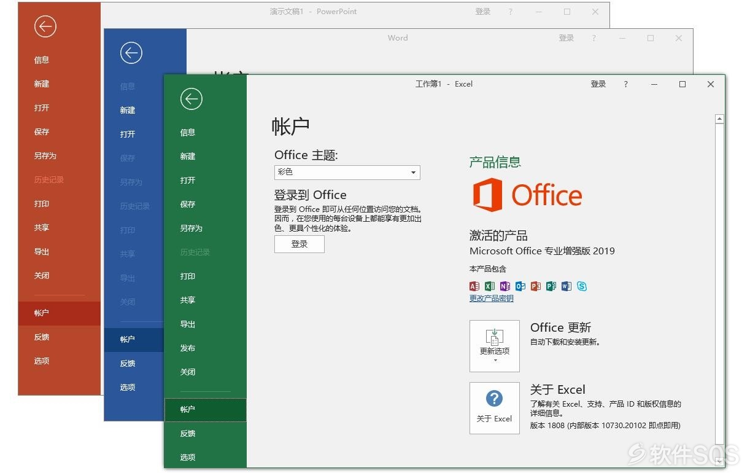Click the 更改产品密钥 link
The image size is (750, 473).
492,299
